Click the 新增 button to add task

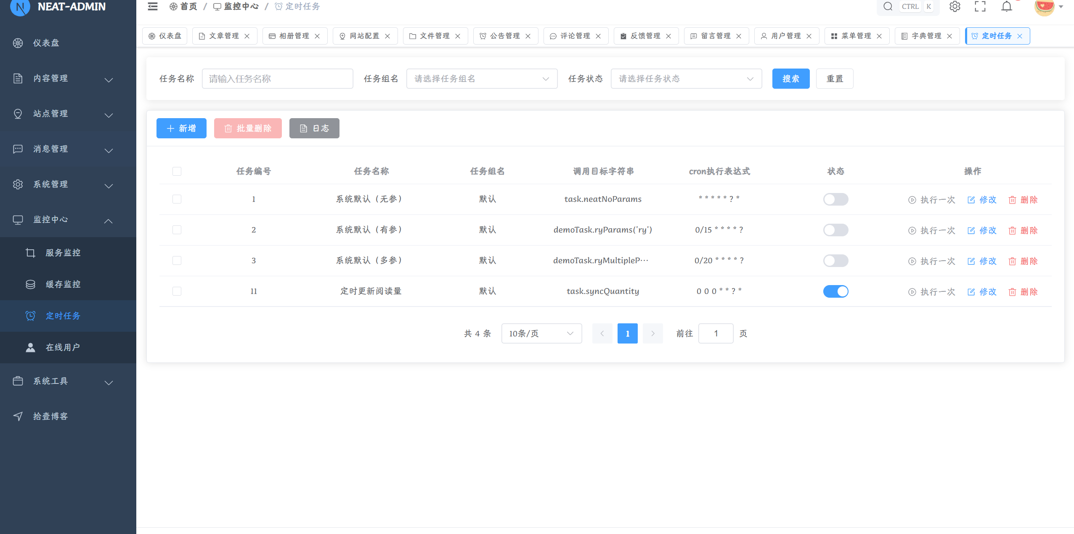181,128
